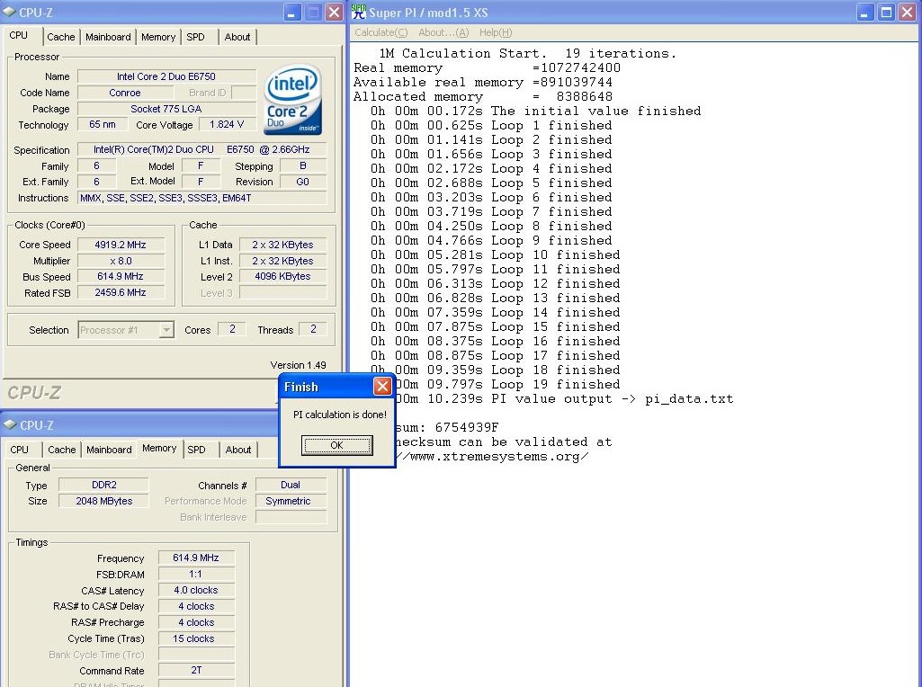Open Mainboard tab in upper CPU-Z
The height and width of the screenshot is (687, 922).
(x=108, y=37)
